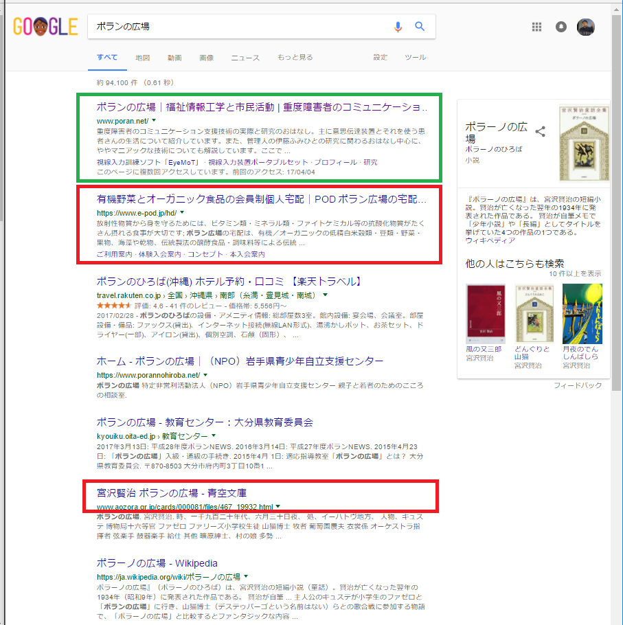Click the ポラーノの広場 book cover image
Screen dimensions: 623x625
coord(584,143)
